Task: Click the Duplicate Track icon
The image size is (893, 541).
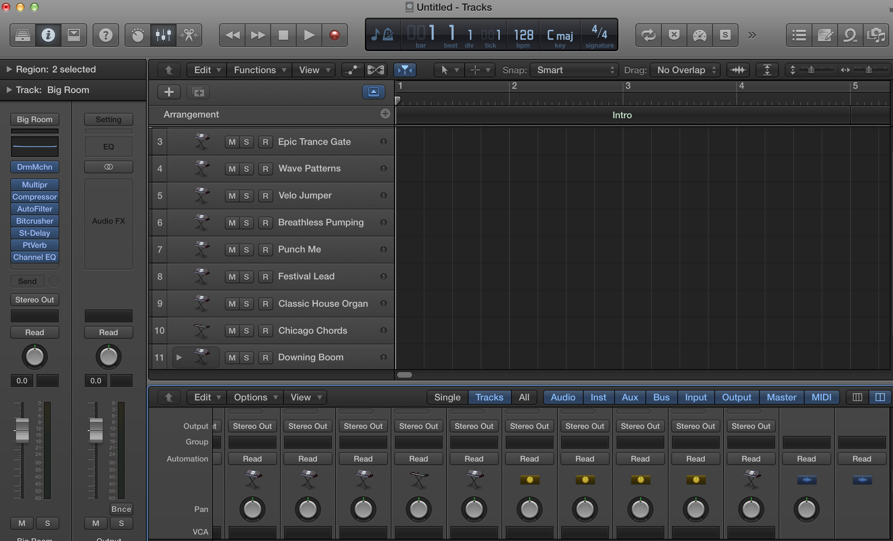Action: coord(198,92)
